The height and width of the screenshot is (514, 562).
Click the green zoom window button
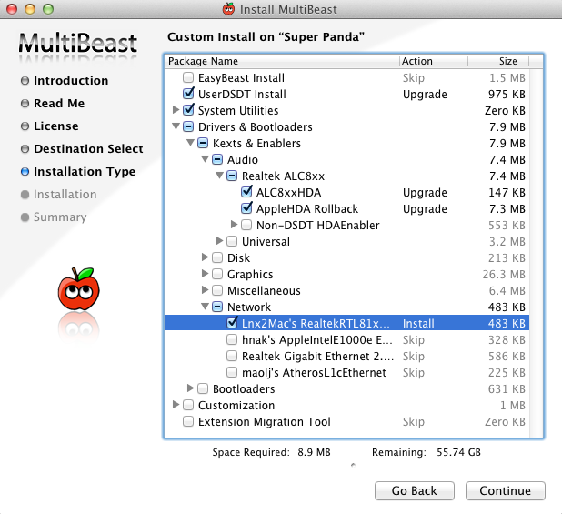pyautogui.click(x=48, y=9)
